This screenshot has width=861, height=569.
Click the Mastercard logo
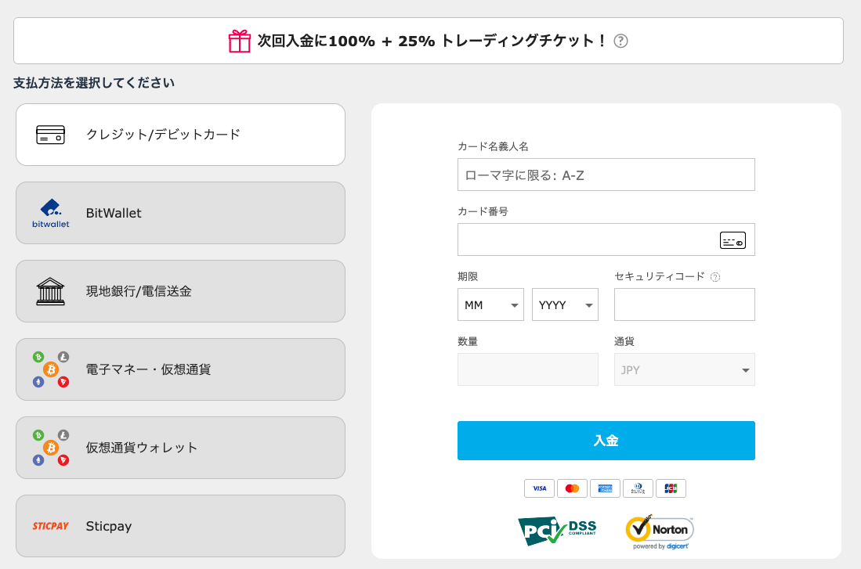[572, 488]
